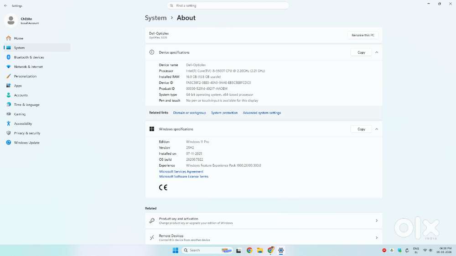Open Google Chrome from the taskbar
This screenshot has height=256, width=456.
pyautogui.click(x=249, y=250)
